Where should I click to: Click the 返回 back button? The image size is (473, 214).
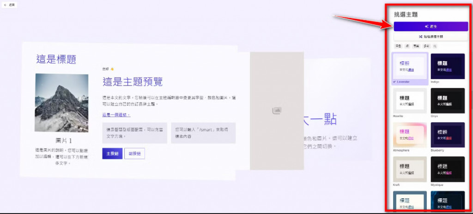(x=9, y=5)
